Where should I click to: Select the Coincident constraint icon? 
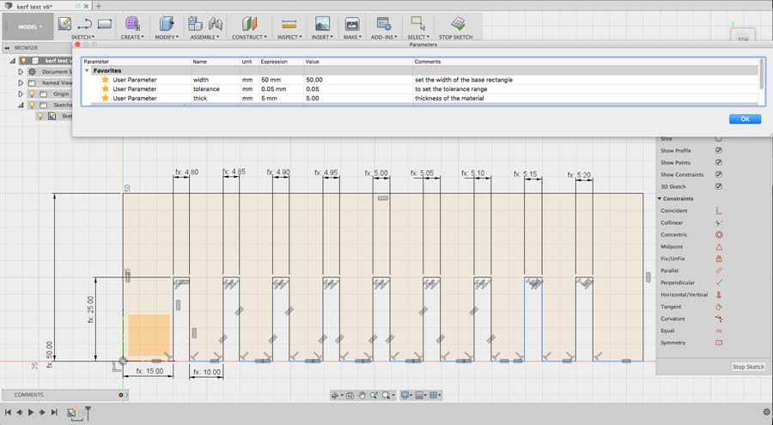719,210
